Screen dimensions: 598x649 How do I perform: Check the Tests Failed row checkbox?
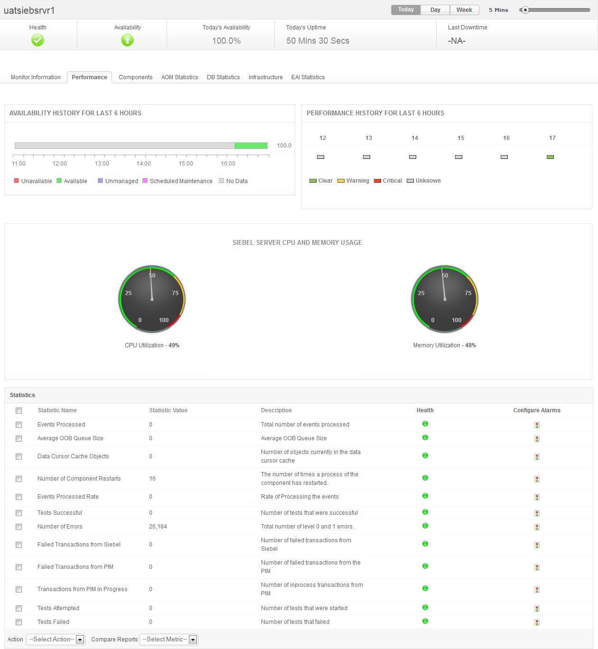(x=19, y=622)
